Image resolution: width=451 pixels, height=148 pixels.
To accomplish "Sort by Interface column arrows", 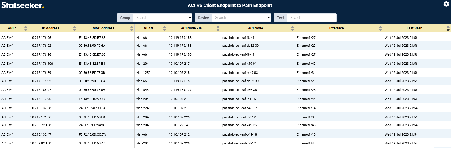I will [x=380, y=28].
